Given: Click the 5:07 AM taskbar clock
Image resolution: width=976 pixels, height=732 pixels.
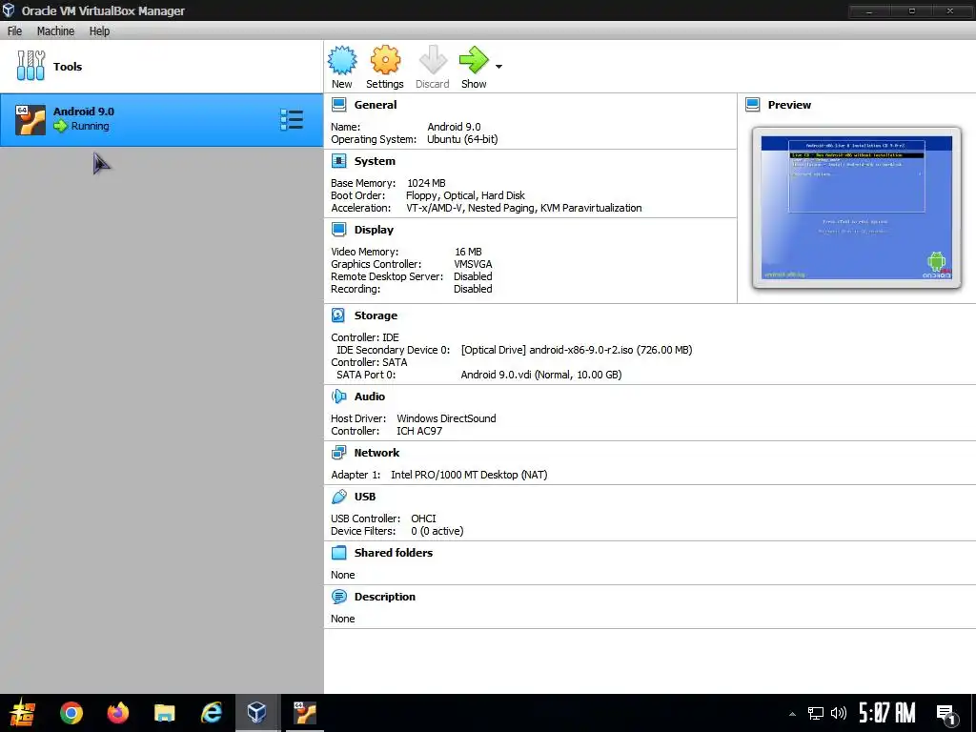Looking at the screenshot, I should [x=887, y=713].
